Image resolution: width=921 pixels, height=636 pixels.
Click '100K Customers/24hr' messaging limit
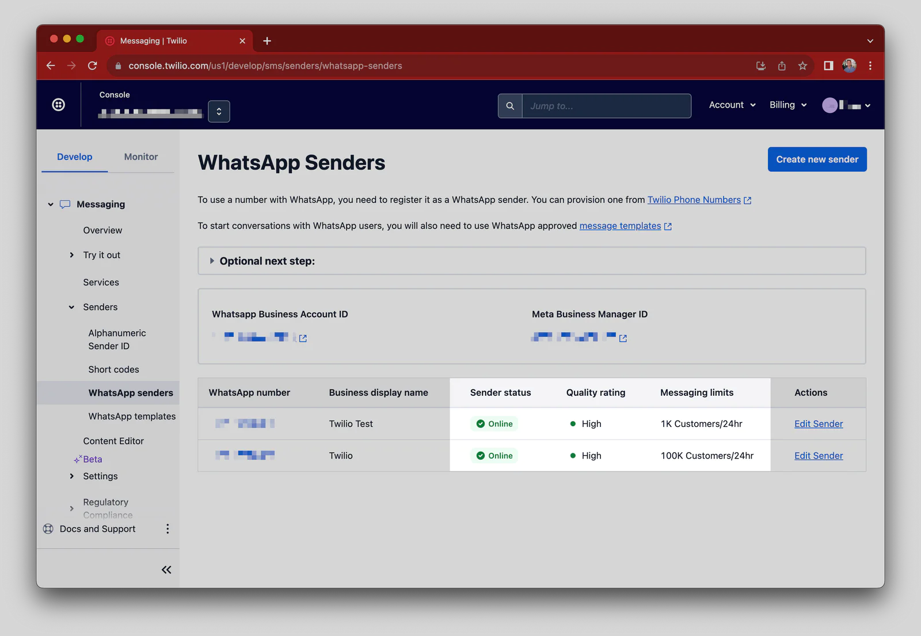[707, 456]
